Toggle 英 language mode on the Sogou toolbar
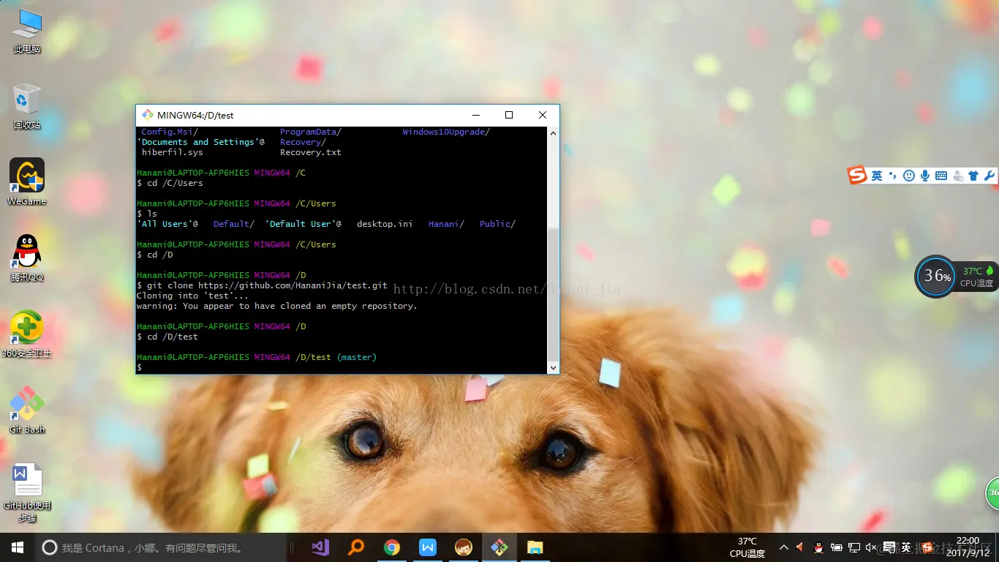 [x=877, y=176]
